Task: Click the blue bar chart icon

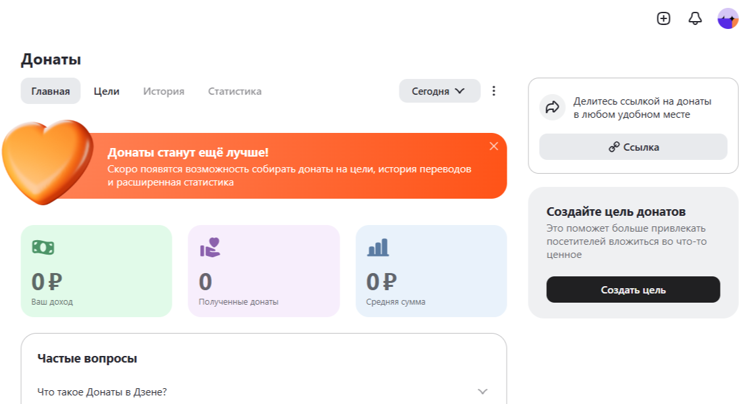Action: (378, 247)
